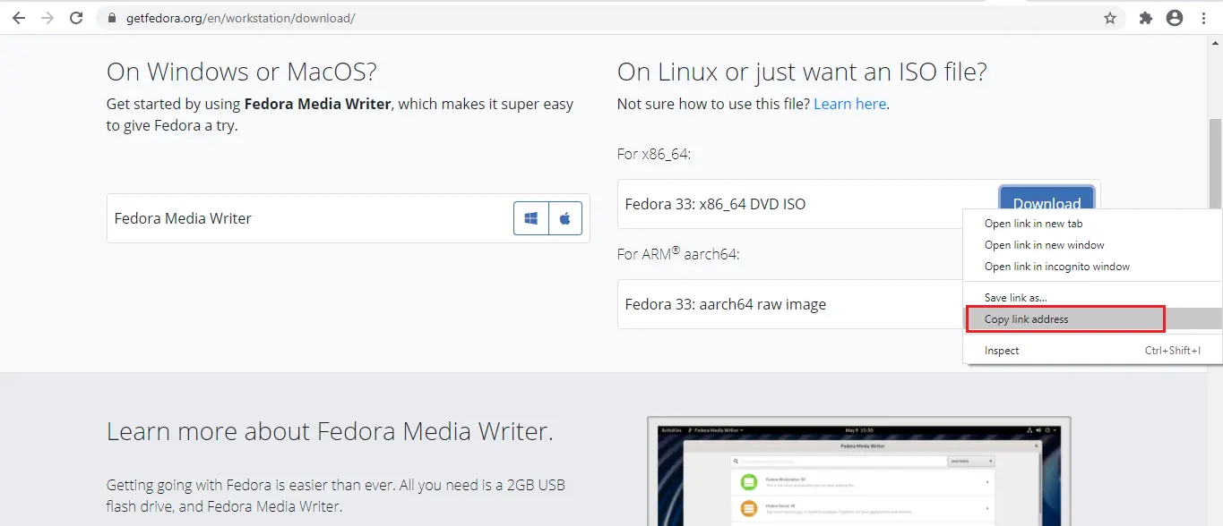Click the browser back arrow
This screenshot has width=1223, height=526.
tap(18, 17)
